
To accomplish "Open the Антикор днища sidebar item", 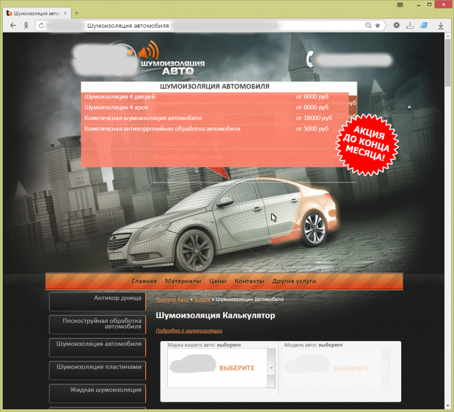I will point(97,301).
